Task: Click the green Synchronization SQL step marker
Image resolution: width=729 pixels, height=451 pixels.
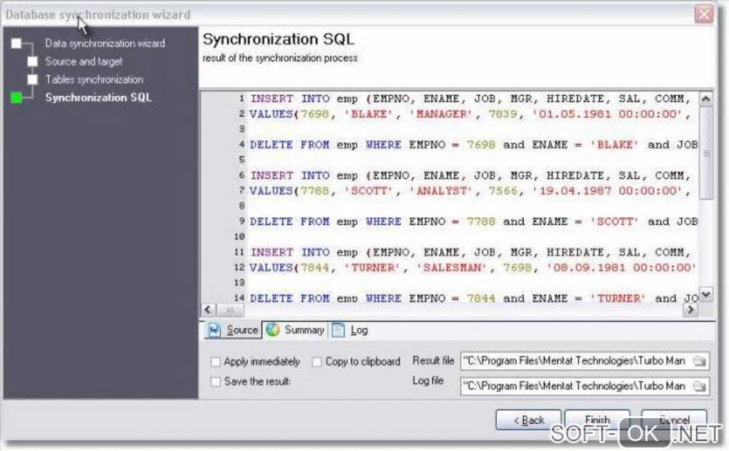Action: [16, 98]
